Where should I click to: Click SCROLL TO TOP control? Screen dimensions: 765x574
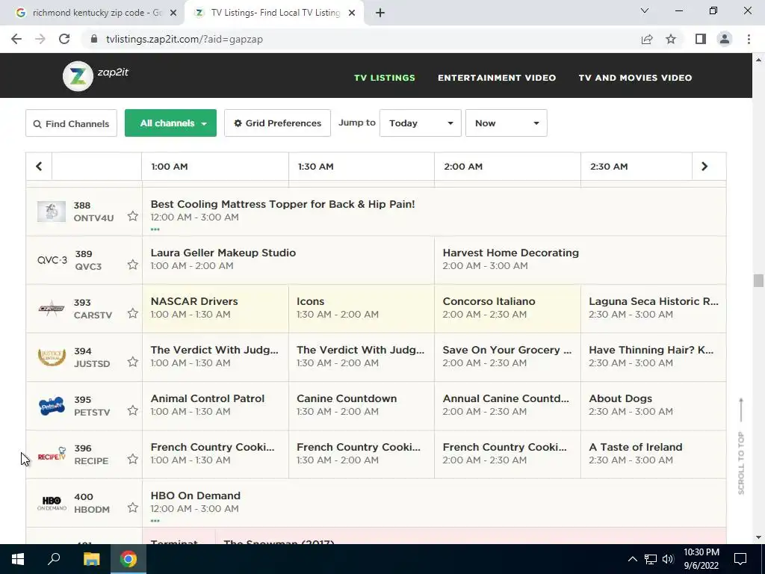(741, 445)
